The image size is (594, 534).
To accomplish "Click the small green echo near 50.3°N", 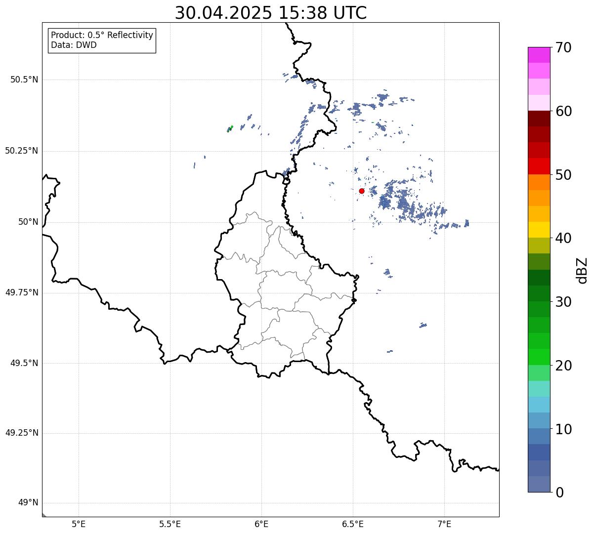I will (230, 128).
